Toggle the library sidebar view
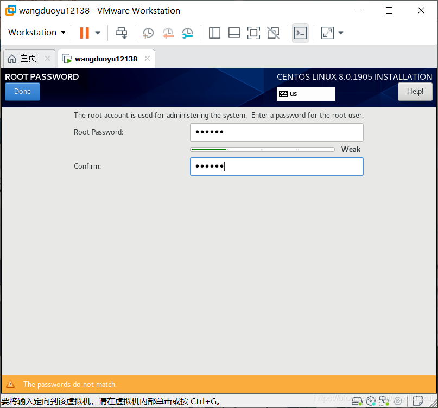Image resolution: width=438 pixels, height=408 pixels. (214, 33)
